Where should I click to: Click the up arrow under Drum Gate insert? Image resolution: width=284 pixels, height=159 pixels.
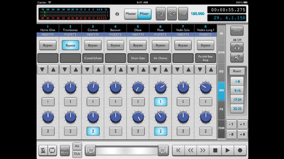[143, 69]
